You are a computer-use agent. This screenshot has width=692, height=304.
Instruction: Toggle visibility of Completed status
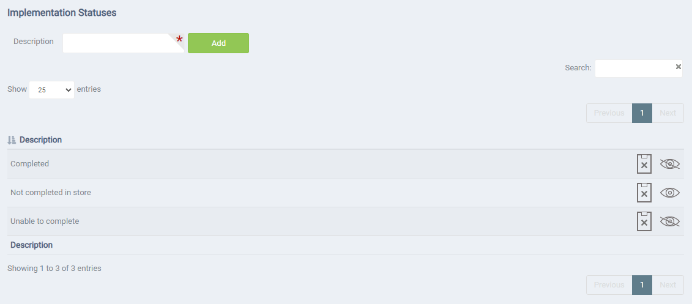(669, 164)
